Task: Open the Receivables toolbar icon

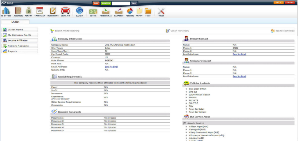Action: tap(106, 11)
